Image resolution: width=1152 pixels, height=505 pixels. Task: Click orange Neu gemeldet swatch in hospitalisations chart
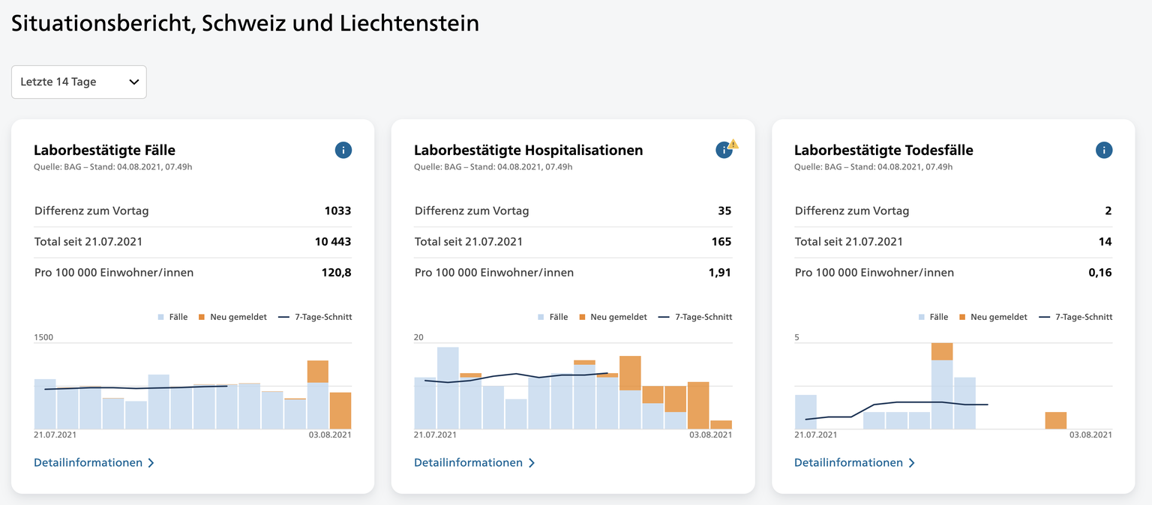click(583, 318)
